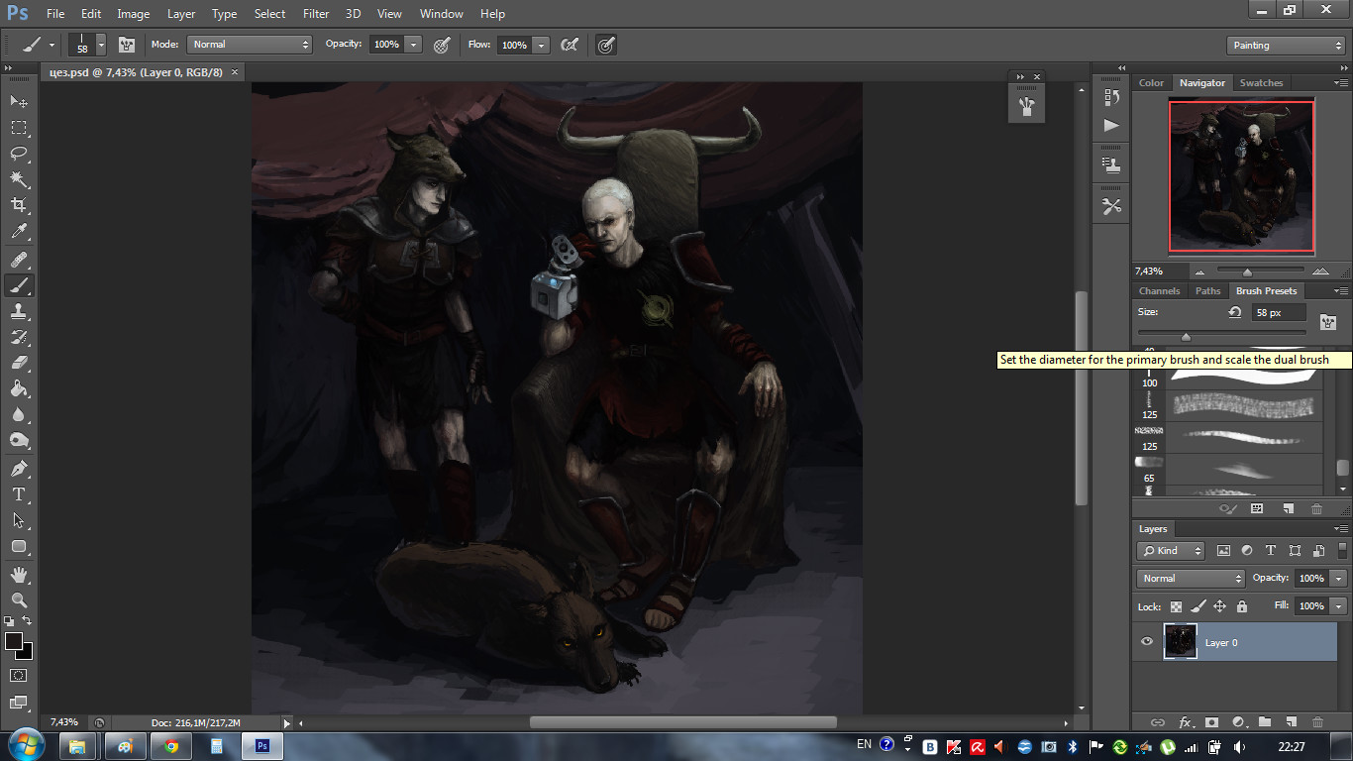The height and width of the screenshot is (761, 1353).
Task: Select the Magic Wand tool
Action: click(x=19, y=179)
